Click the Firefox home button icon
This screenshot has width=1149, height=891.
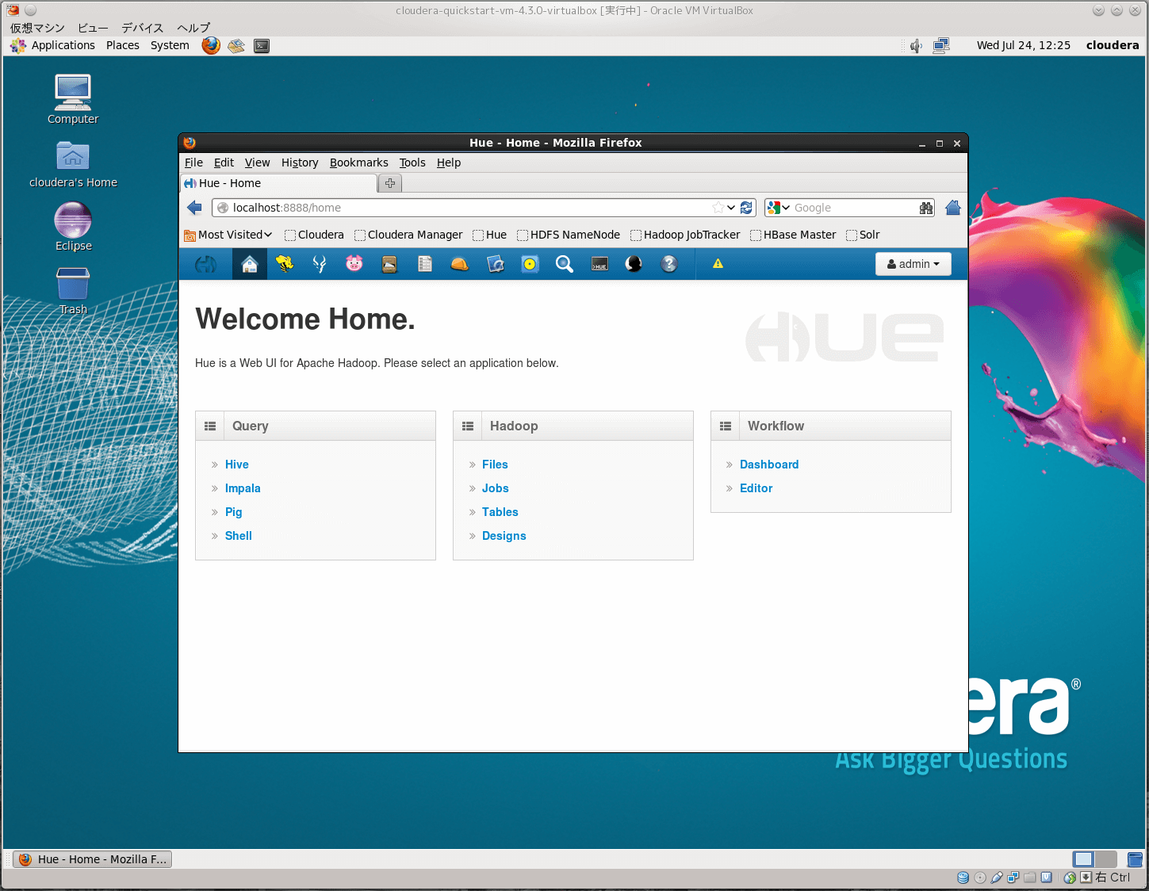click(x=953, y=208)
